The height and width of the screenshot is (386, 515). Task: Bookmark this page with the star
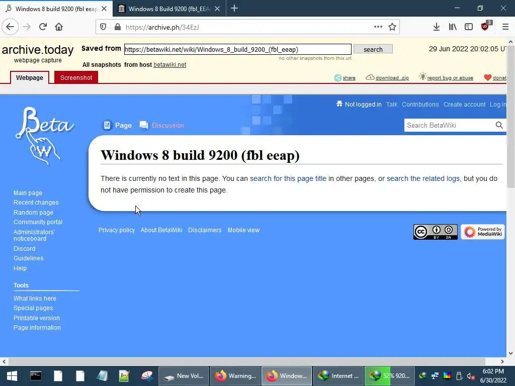[x=392, y=27]
